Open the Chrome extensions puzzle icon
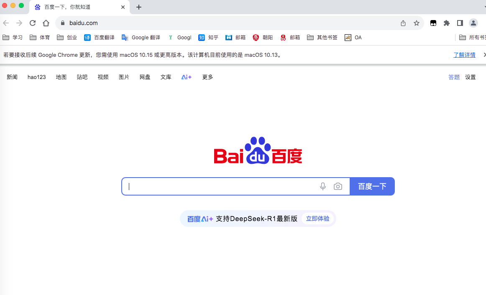The image size is (486, 295). (446, 23)
